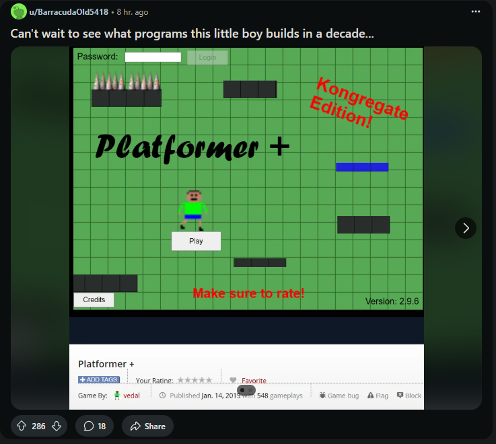Click the spikes on the top-left platform
This screenshot has width=496, height=444.
[127, 81]
